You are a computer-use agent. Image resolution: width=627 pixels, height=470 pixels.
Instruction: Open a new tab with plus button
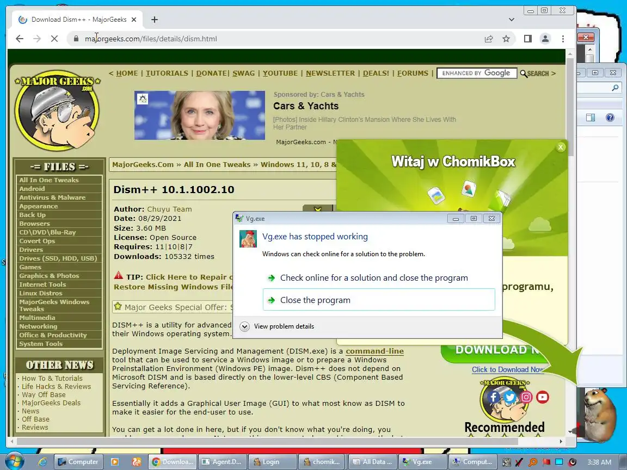(x=155, y=20)
